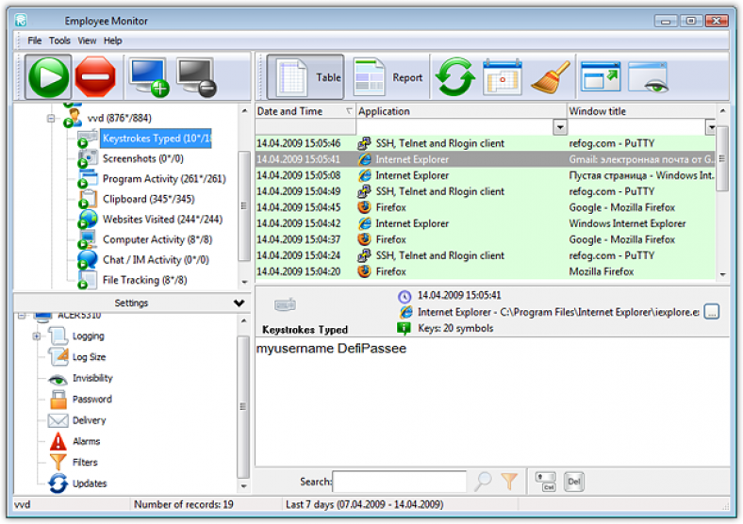Open the Window title filter dropdown
This screenshot has height=524, width=743.
pyautogui.click(x=710, y=127)
